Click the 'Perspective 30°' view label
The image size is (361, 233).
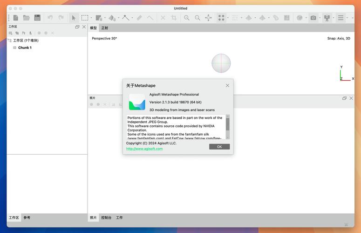[x=104, y=39]
